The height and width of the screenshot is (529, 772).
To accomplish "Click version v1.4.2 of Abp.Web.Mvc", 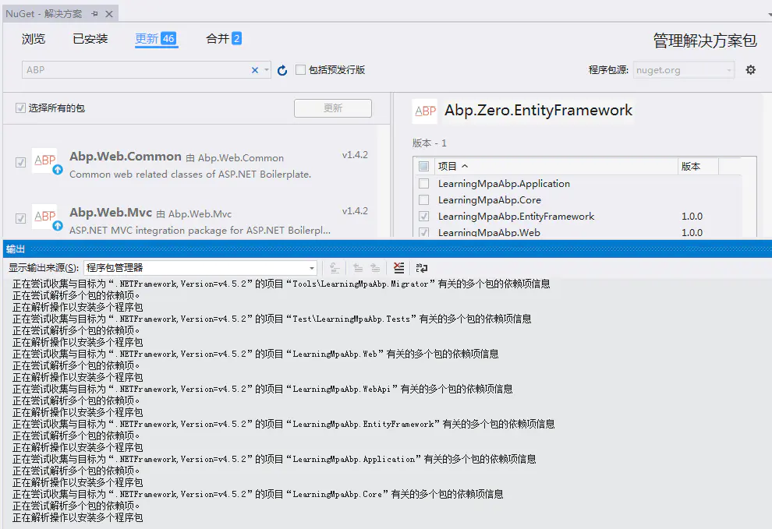I will [x=355, y=210].
